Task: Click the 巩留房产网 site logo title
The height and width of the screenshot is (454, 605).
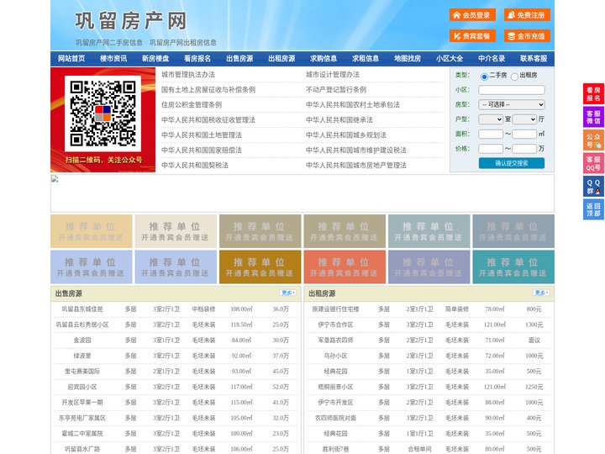Action: [131, 21]
